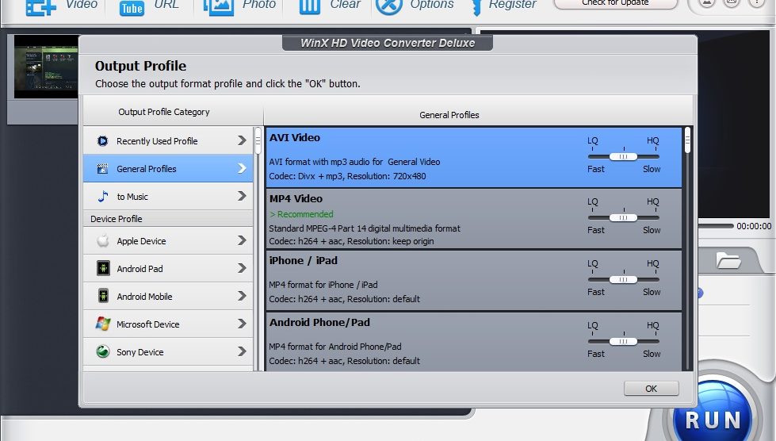Screen dimensions: 776x441
Task: Click the Recommended label under MP4 Video
Action: [301, 214]
